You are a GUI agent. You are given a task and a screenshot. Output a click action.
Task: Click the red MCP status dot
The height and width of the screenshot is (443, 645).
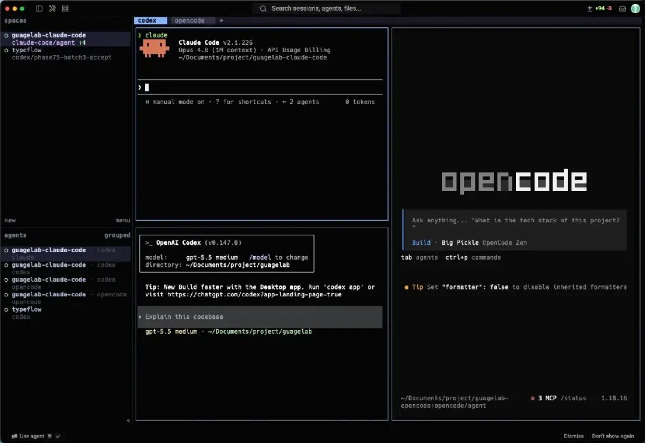532,398
